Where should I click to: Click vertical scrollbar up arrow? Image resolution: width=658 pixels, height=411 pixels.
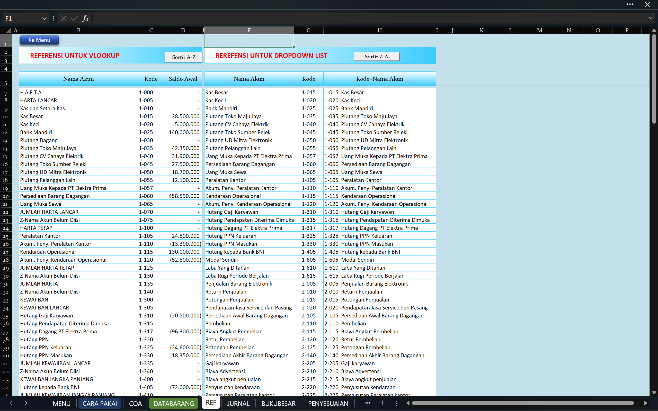(x=654, y=30)
